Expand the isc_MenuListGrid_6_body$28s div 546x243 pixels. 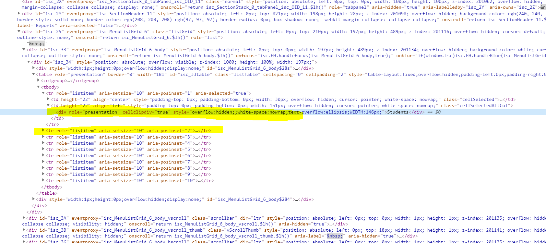click(x=33, y=68)
